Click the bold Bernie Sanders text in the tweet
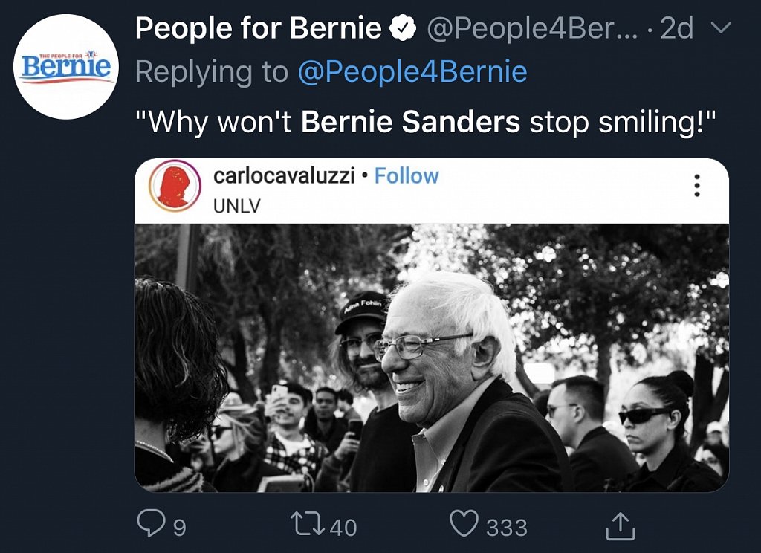The height and width of the screenshot is (553, 761). coord(410,121)
